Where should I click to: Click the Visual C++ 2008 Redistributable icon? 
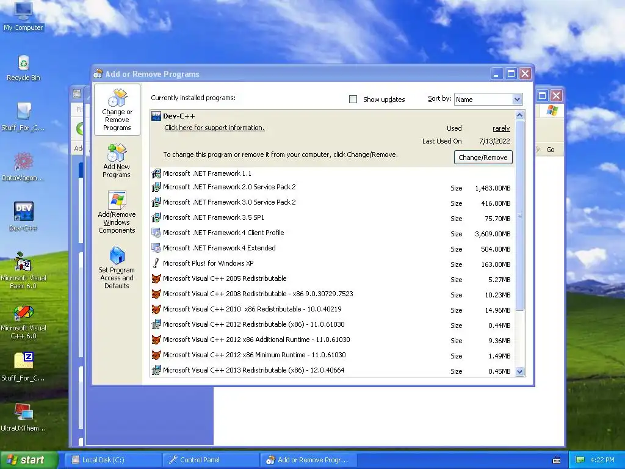tap(156, 294)
